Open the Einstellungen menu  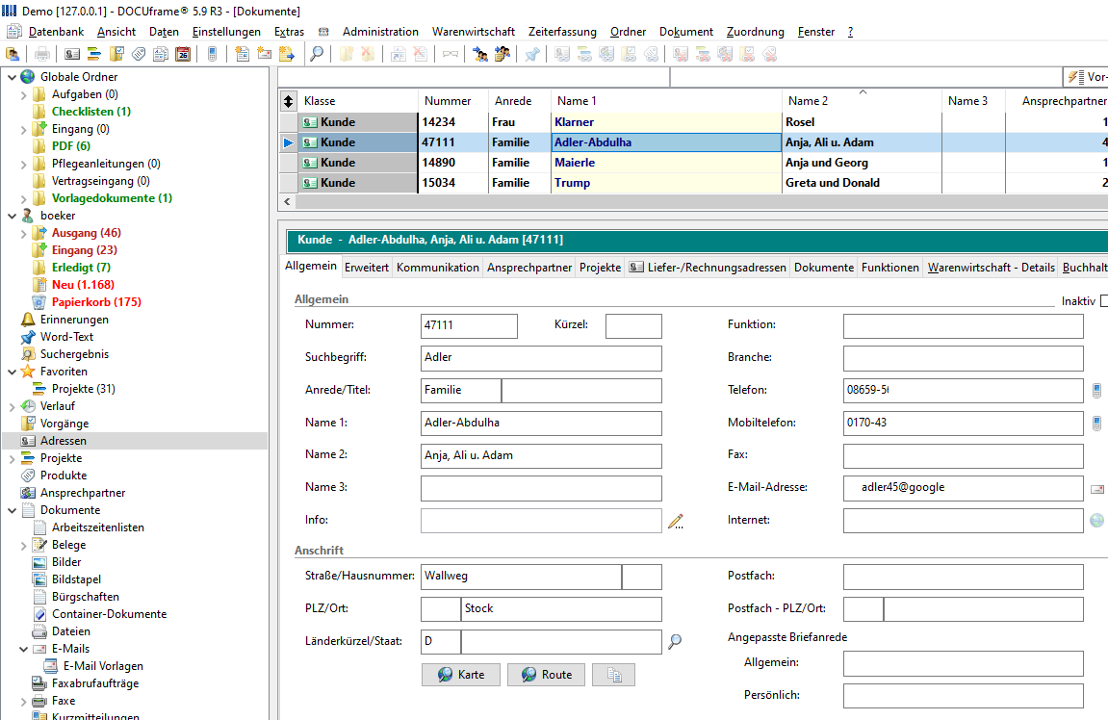226,32
